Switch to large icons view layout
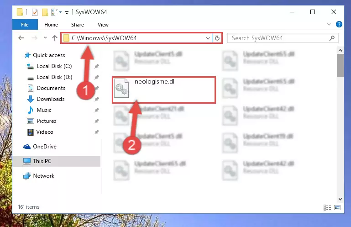This screenshot has height=227, width=351. pos(337,207)
